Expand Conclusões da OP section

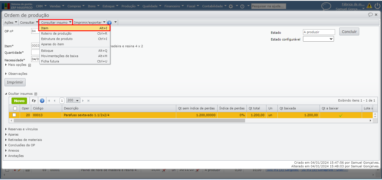click(x=20, y=145)
